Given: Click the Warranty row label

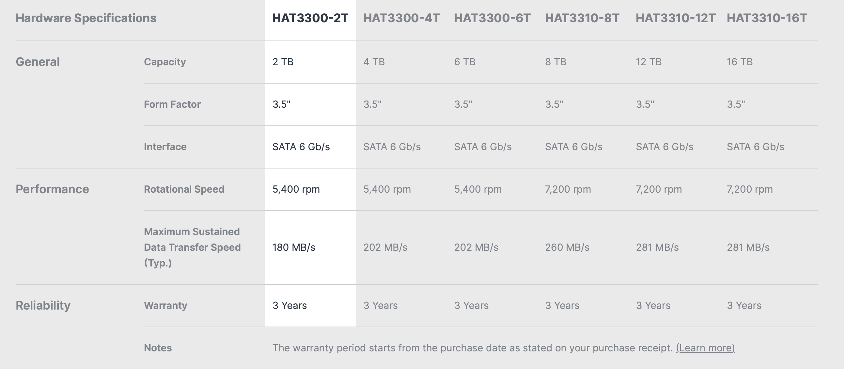Looking at the screenshot, I should point(165,305).
